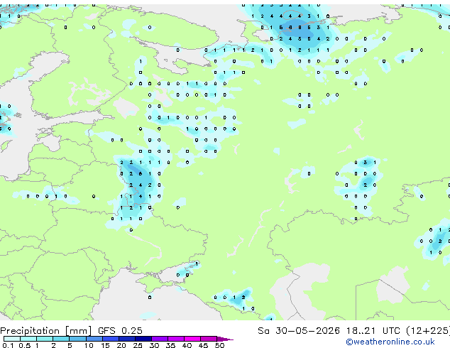Click the 1–2 mm legend color swatch
The image size is (450, 348).
[45, 339]
